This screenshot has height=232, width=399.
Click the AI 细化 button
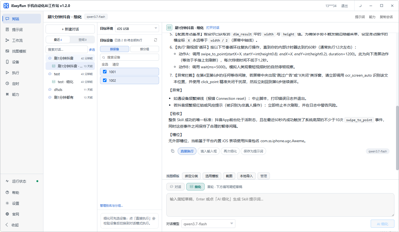click(383, 224)
